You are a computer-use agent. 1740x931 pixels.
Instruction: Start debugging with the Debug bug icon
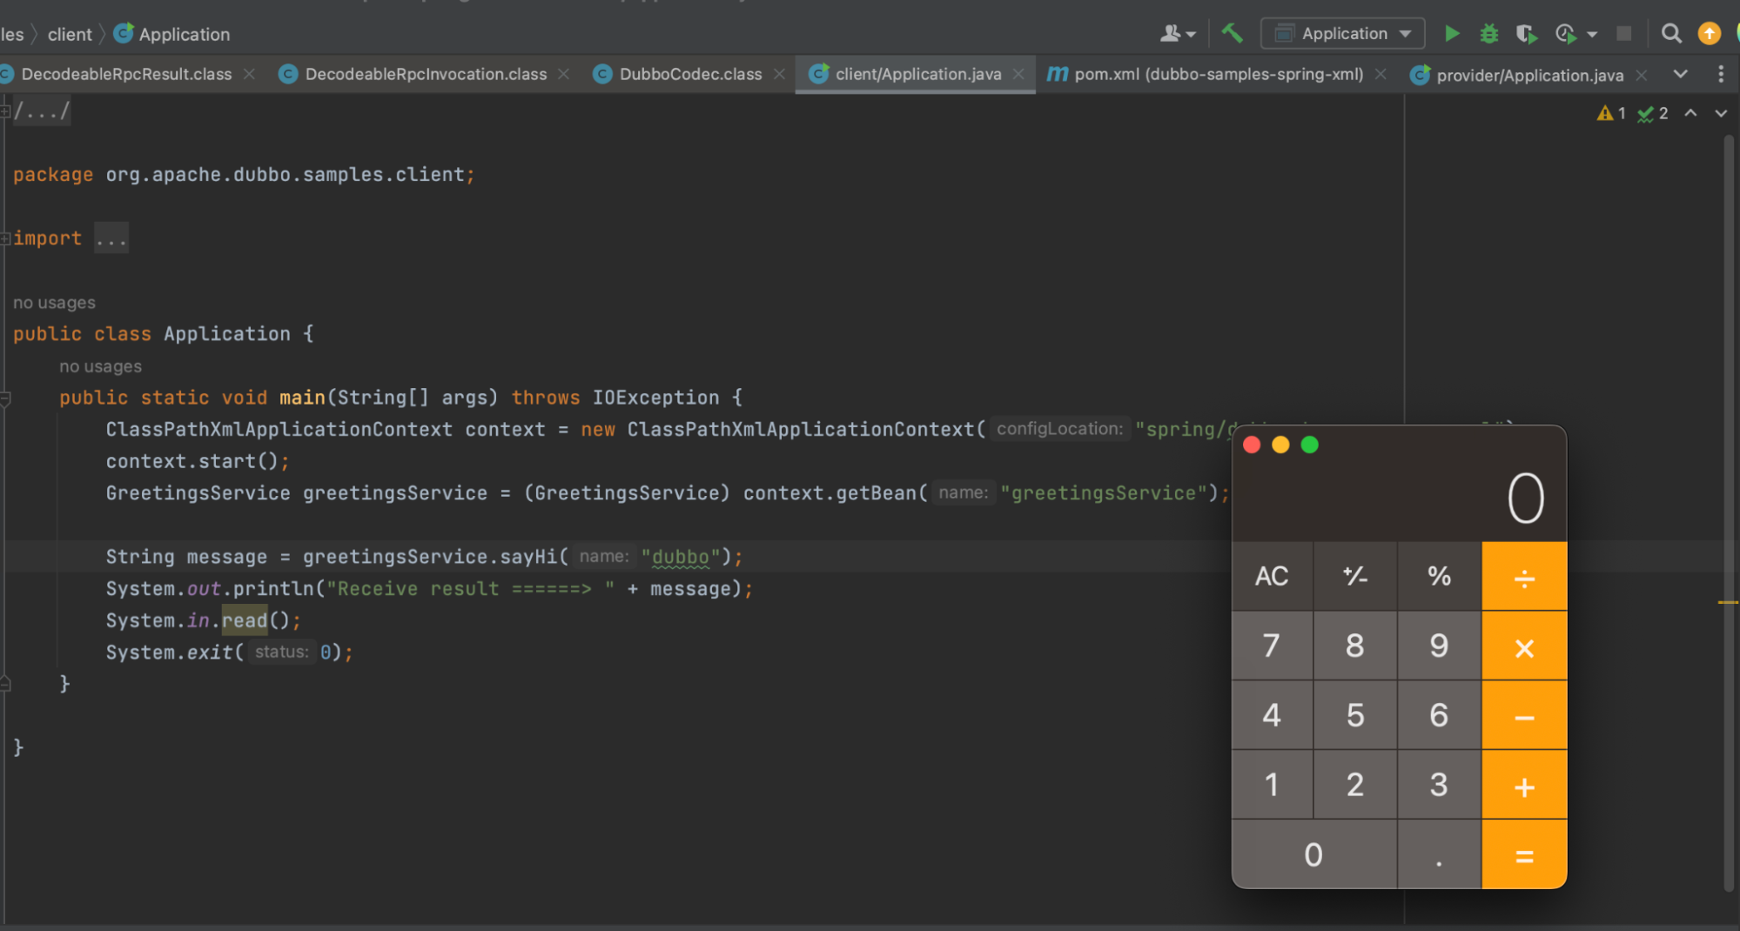pyautogui.click(x=1488, y=34)
